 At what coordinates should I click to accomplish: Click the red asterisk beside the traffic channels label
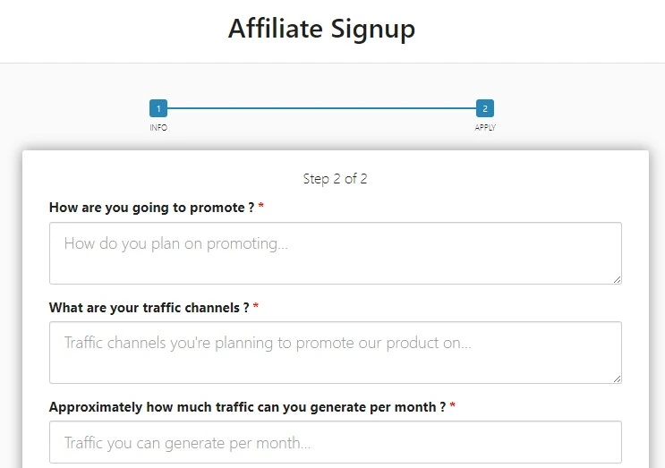256,307
